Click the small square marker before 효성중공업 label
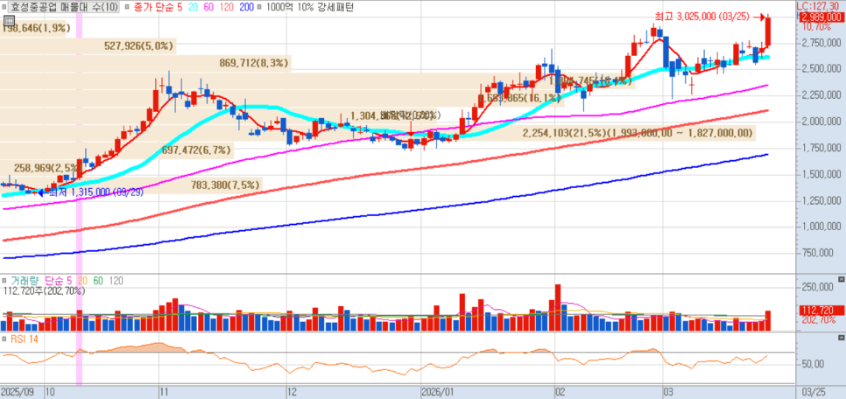846x399 pixels. point(3,8)
